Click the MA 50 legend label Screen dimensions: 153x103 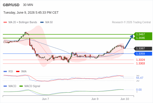pyautogui.click(x=49, y=22)
